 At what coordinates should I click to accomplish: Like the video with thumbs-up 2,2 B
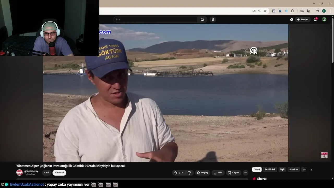[178, 173]
